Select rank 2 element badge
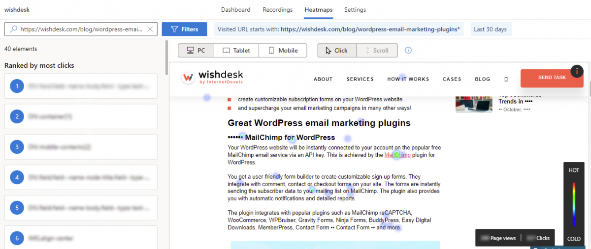The width and height of the screenshot is (591, 249). coord(17,116)
